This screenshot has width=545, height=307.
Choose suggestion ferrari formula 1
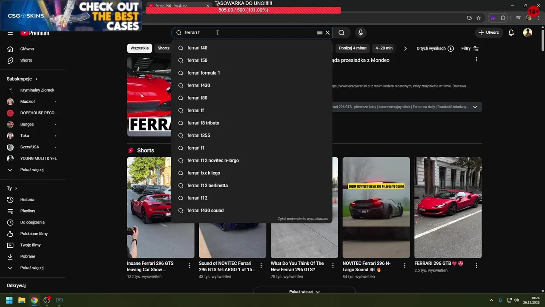(x=252, y=73)
